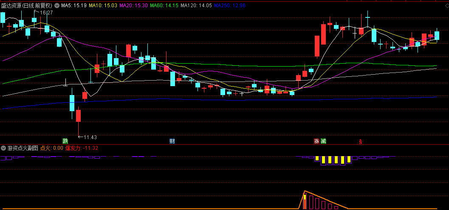Click the blue 财 financial report marker

pos(172,141)
